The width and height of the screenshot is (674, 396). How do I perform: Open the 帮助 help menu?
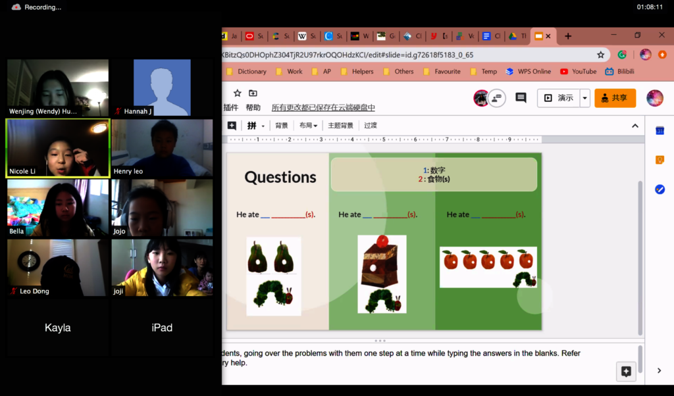(x=253, y=108)
